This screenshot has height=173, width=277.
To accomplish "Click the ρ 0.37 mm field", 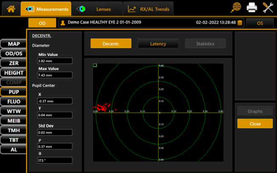I will point(55,146).
